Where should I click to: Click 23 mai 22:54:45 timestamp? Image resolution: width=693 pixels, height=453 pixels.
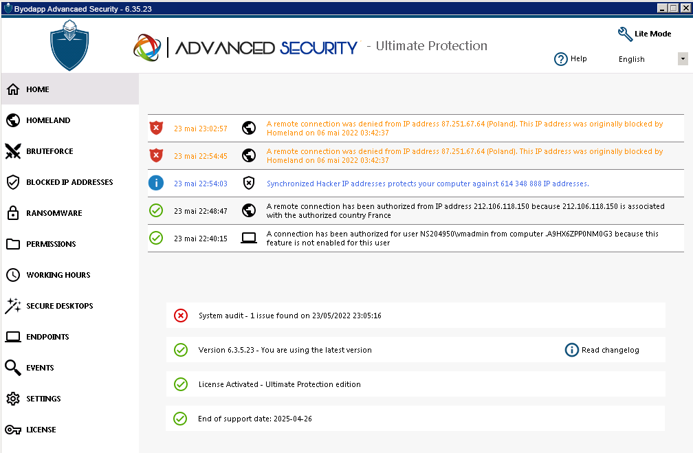[201, 156]
